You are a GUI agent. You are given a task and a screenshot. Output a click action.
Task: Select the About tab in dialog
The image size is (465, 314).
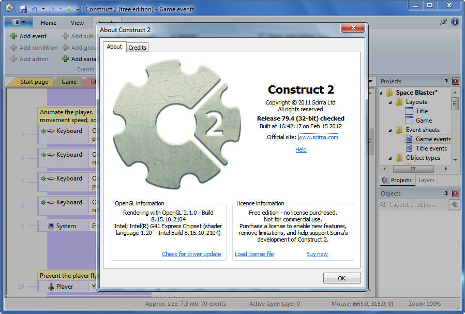(x=114, y=47)
